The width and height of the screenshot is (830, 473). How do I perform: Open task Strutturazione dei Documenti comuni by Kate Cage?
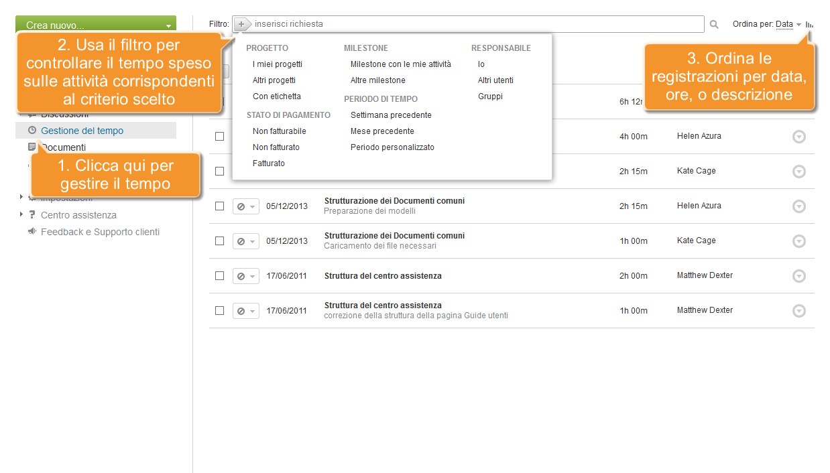tap(394, 236)
